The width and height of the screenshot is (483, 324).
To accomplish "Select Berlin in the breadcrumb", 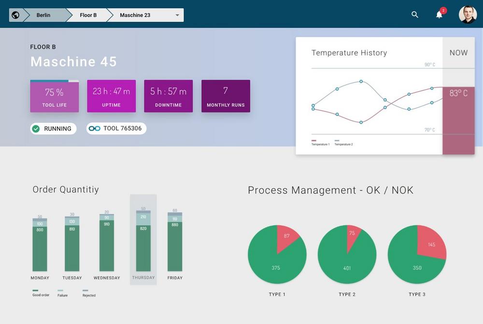I will pos(43,15).
